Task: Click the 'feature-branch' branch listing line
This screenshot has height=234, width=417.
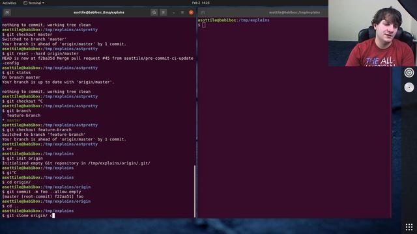Action: pos(23,116)
